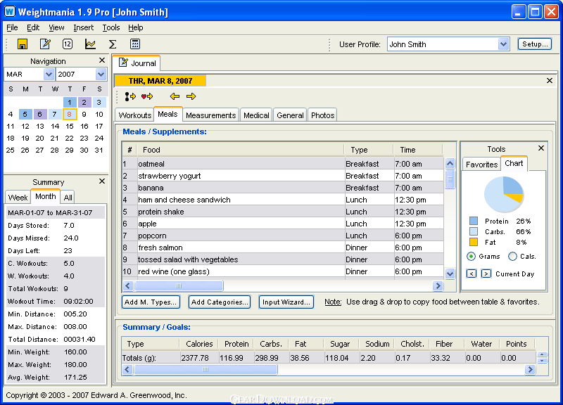Switch to the General tab

click(x=290, y=115)
